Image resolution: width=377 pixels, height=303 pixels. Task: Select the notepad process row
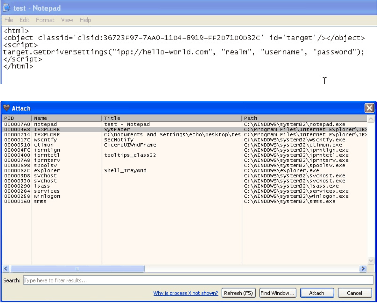coord(185,124)
